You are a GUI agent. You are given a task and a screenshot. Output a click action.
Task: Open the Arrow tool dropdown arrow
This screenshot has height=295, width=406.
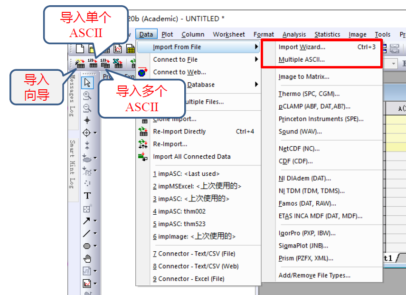pos(95,221)
